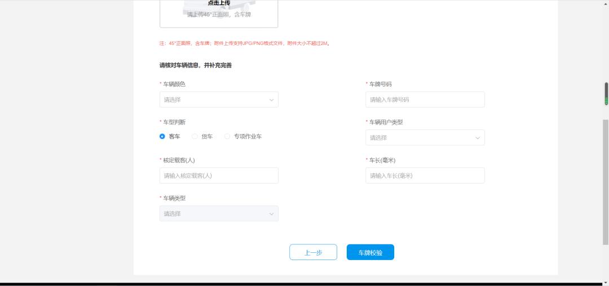The image size is (609, 286).
Task: Click the 车型判断 label
Action: pos(174,122)
